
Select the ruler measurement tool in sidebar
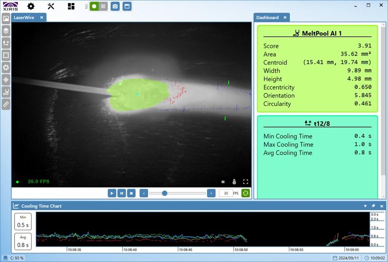[x=6, y=104]
